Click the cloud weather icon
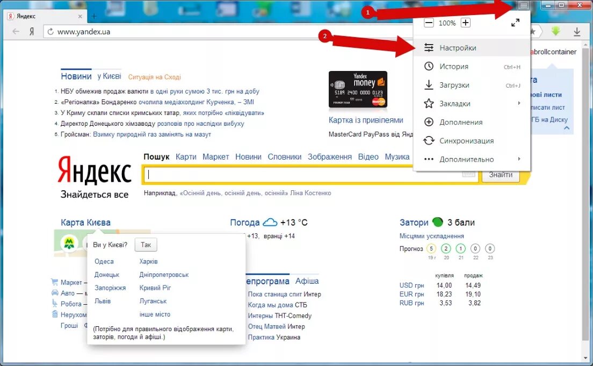593x366 pixels. (x=270, y=222)
